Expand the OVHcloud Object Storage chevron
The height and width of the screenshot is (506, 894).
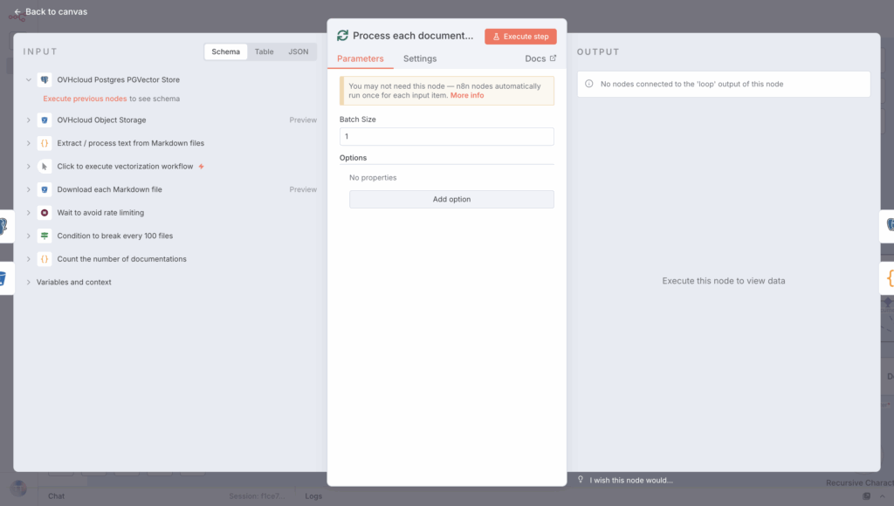[29, 120]
